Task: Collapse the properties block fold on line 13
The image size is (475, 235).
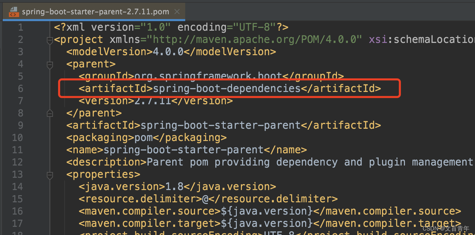Action: pyautogui.click(x=50, y=175)
